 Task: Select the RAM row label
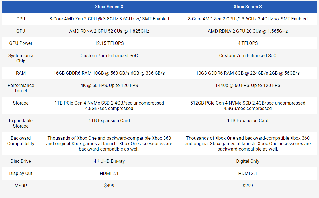tap(21, 73)
